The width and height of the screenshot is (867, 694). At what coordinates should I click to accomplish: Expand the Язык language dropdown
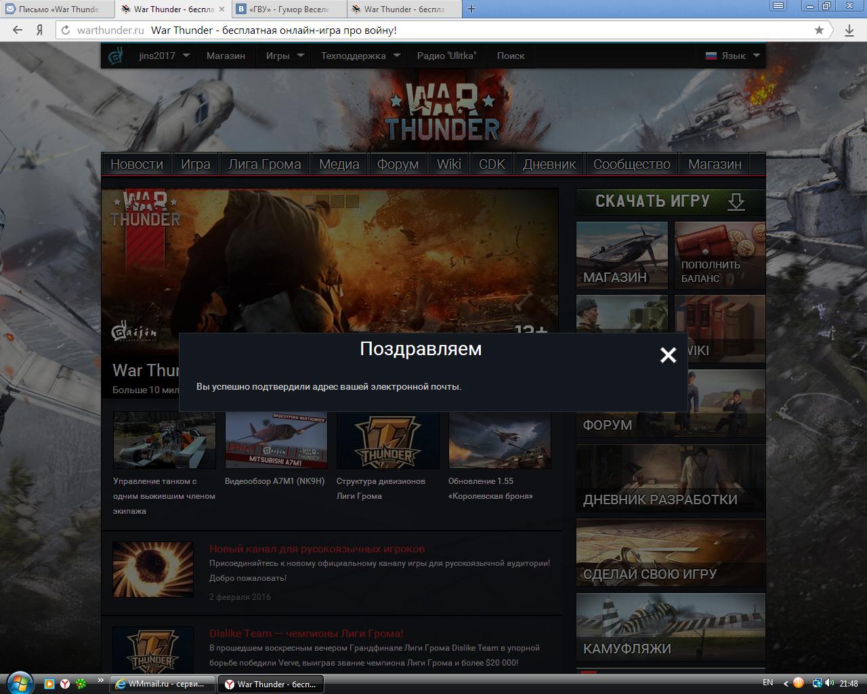click(x=733, y=56)
